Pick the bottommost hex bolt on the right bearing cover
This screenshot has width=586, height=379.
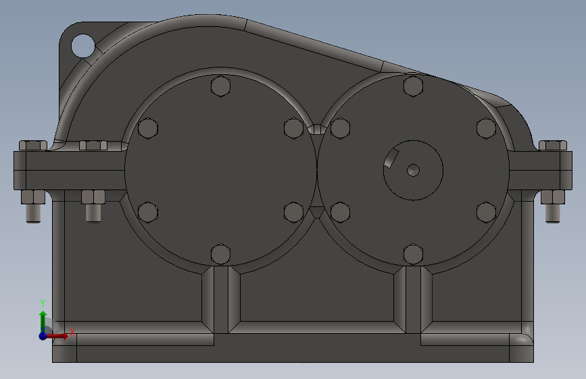[x=413, y=254]
